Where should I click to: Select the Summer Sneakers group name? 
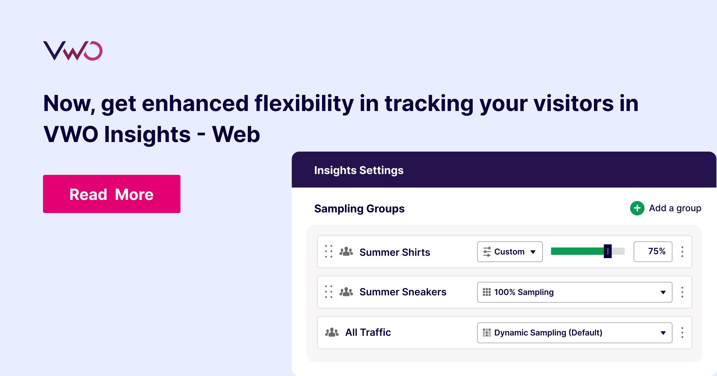(403, 292)
